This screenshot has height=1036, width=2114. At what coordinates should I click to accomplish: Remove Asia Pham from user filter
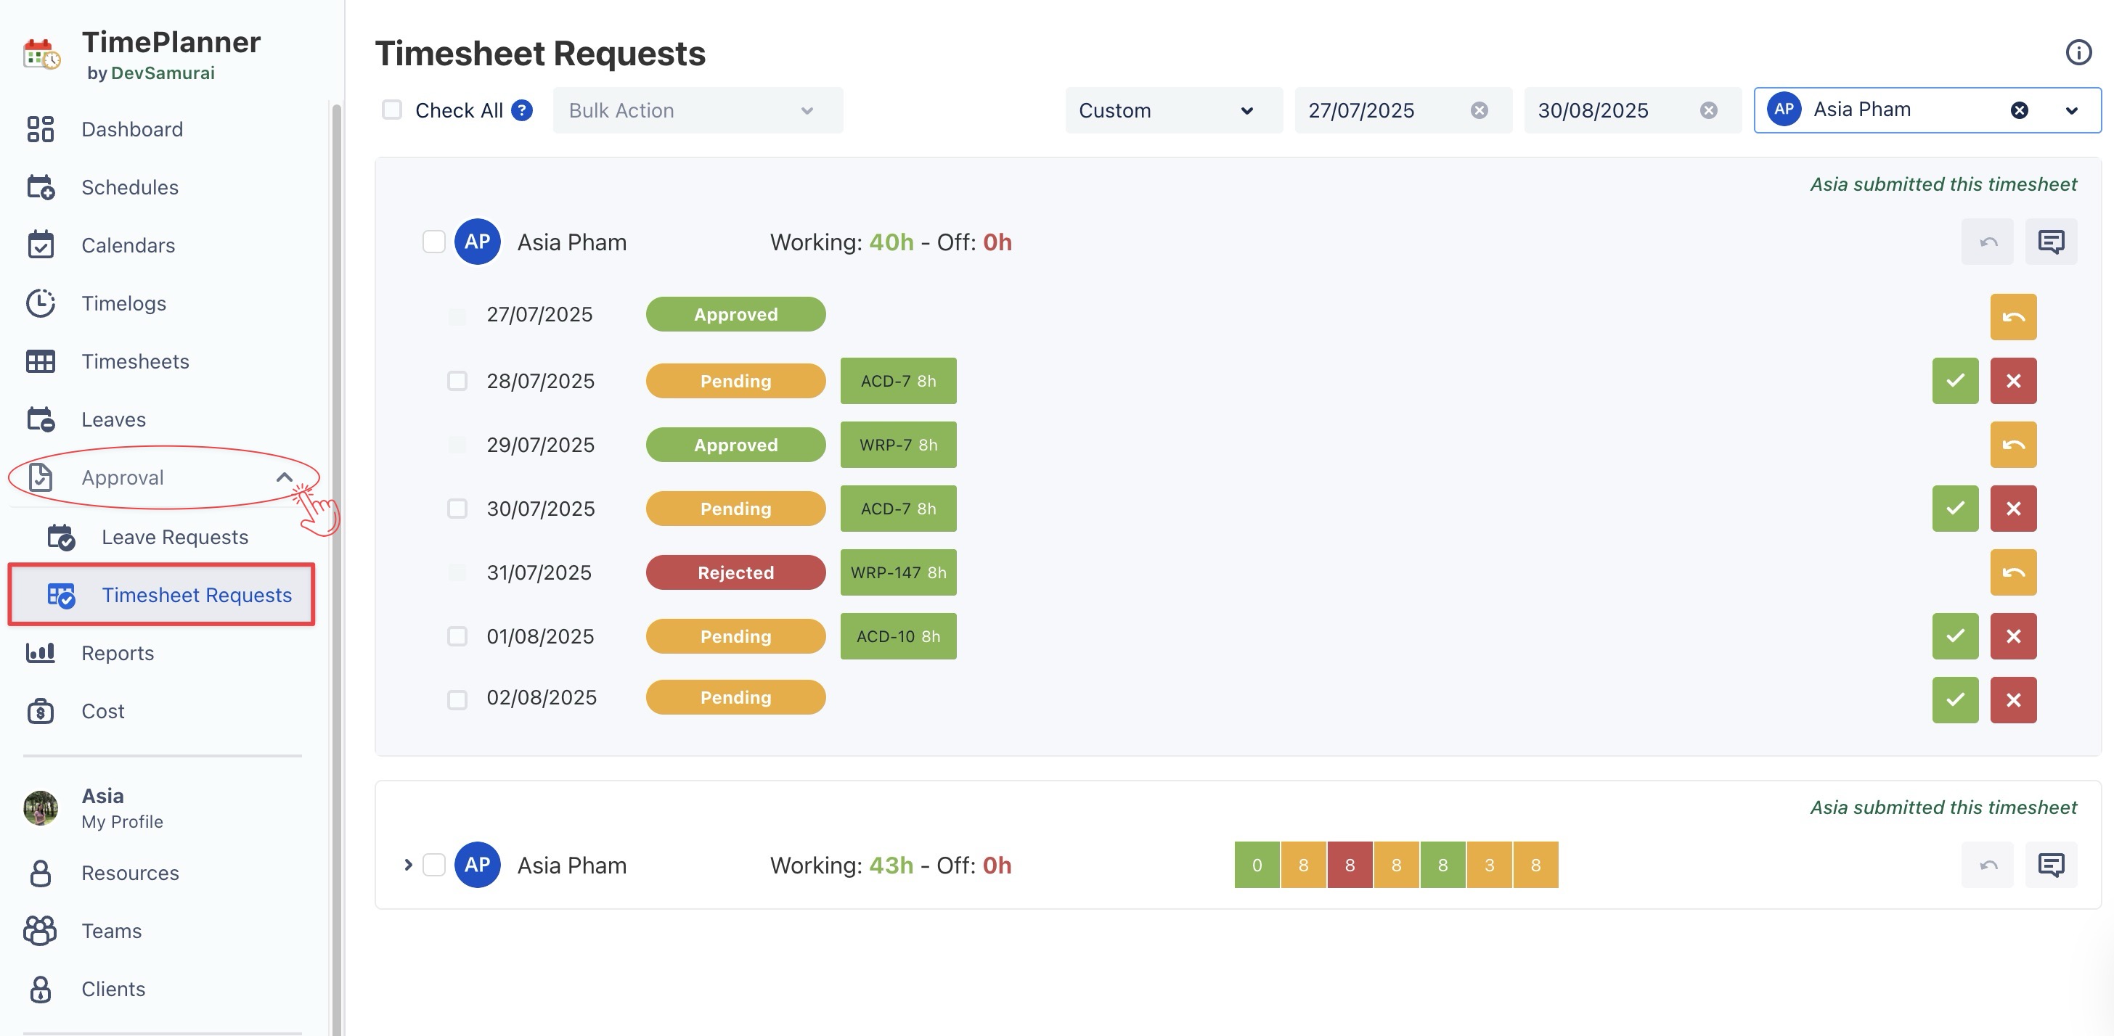tap(2019, 110)
